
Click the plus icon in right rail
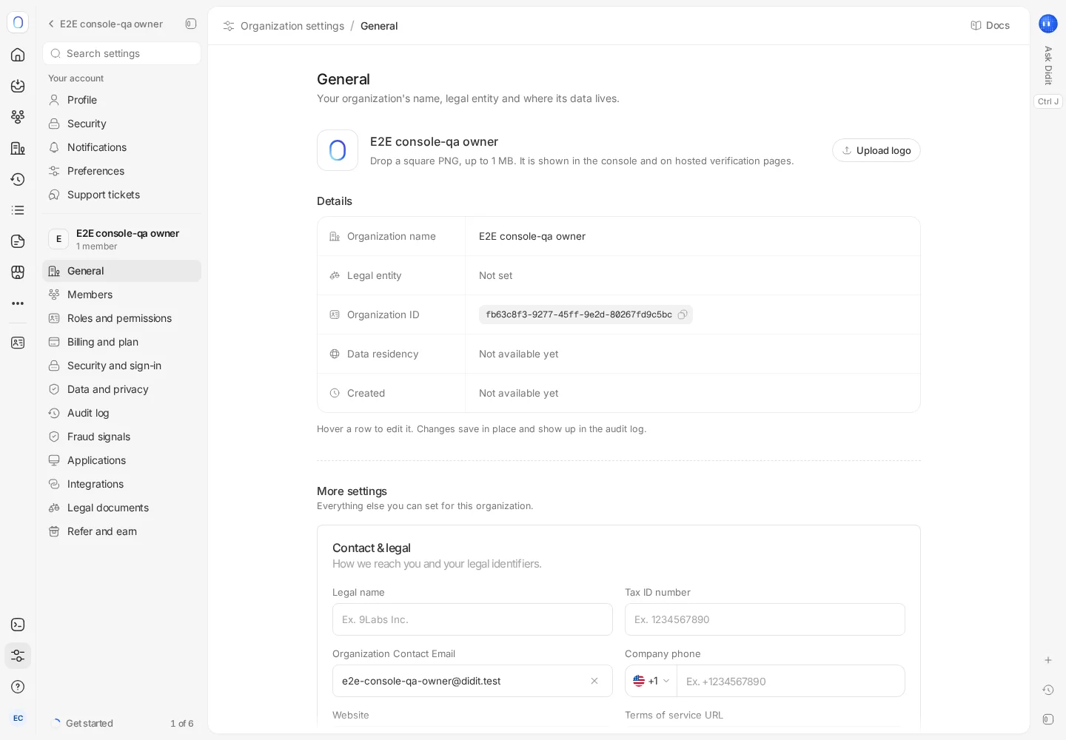pos(1048,660)
